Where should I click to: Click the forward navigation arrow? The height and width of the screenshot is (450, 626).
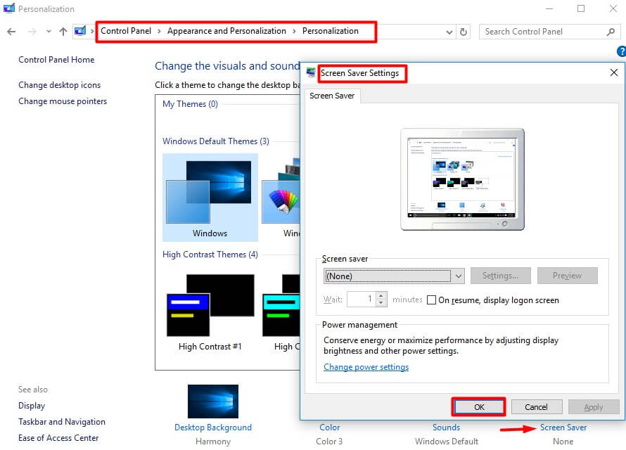32,32
